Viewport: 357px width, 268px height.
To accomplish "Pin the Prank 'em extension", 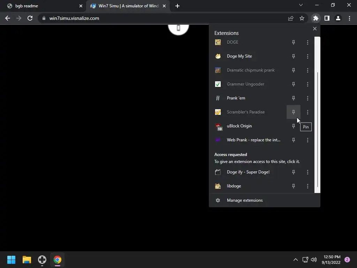I will [x=294, y=98].
